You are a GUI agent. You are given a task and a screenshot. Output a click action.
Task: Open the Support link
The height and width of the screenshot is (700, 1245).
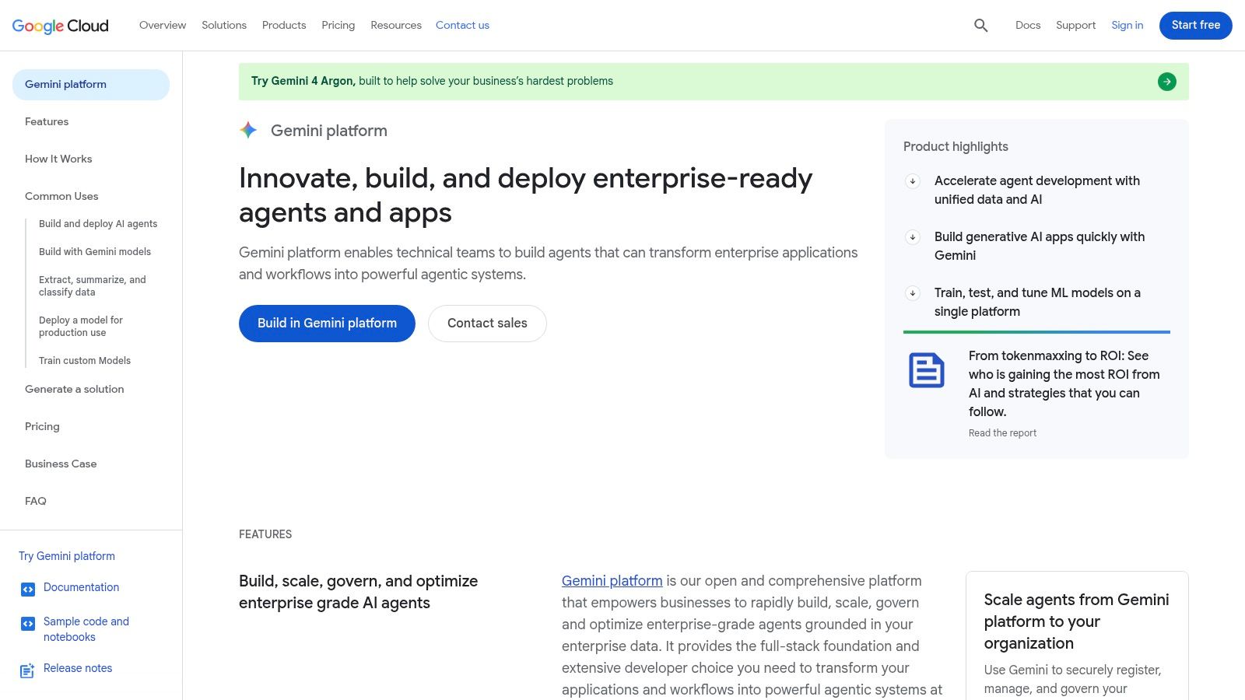click(1075, 26)
